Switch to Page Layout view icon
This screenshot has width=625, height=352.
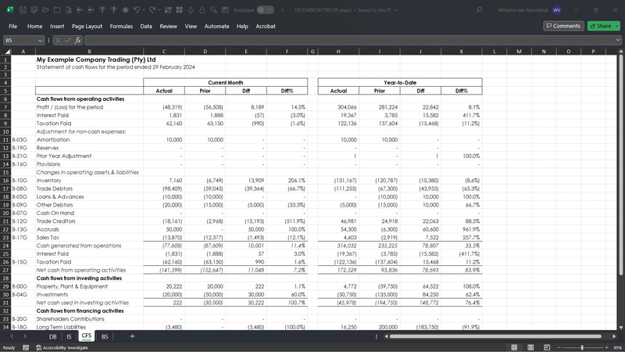[530, 347]
